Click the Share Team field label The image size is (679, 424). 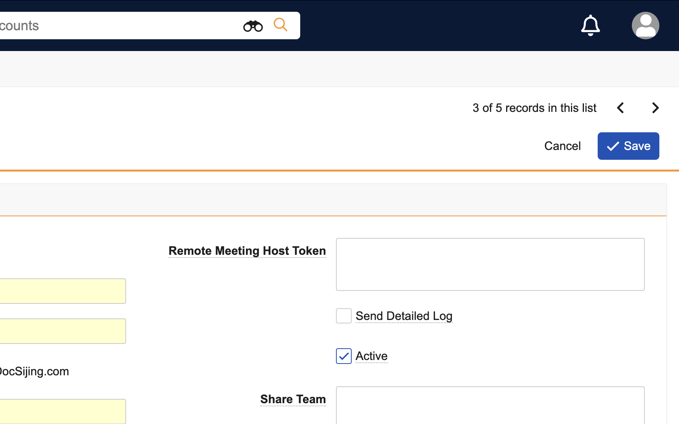[x=293, y=399]
